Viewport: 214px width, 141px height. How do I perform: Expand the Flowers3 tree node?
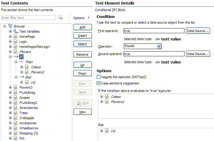pos(10,87)
